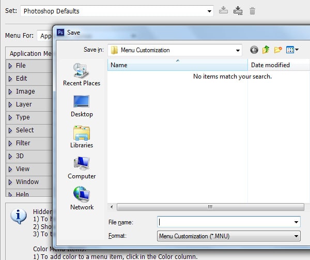The image size is (310, 260).
Task: Click the trash icon to delete set
Action: (x=252, y=11)
